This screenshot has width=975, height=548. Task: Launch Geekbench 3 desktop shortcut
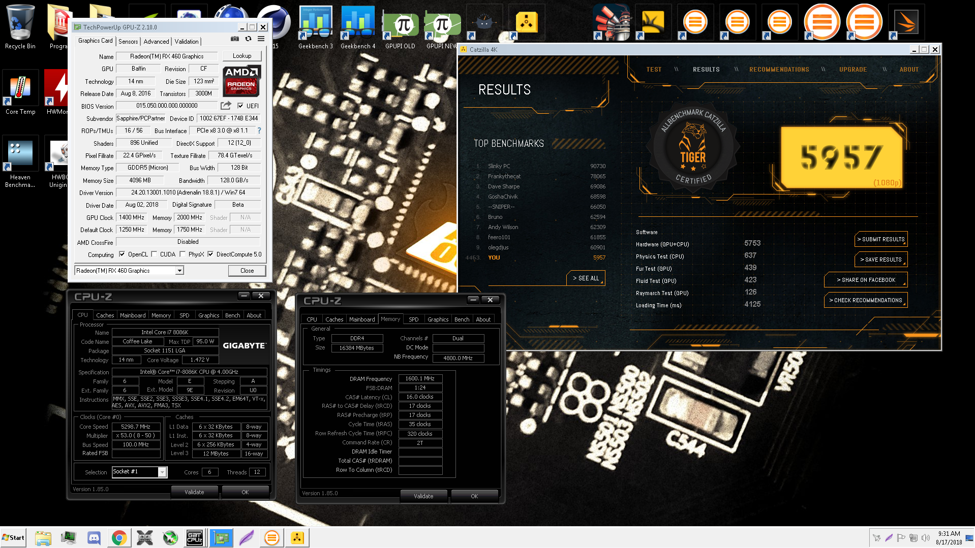pos(316,26)
